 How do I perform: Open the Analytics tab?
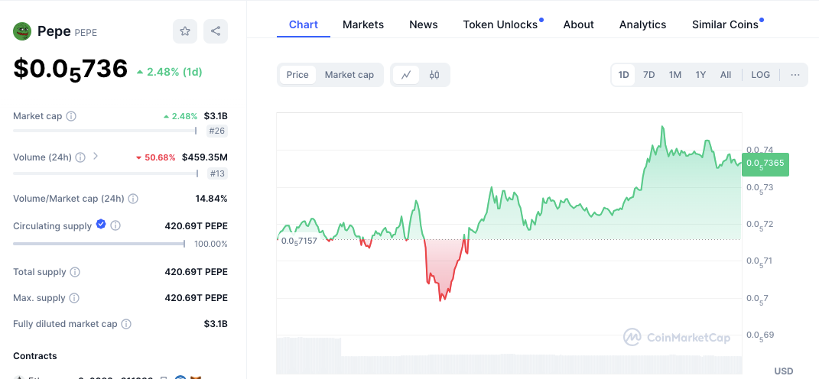click(x=642, y=24)
